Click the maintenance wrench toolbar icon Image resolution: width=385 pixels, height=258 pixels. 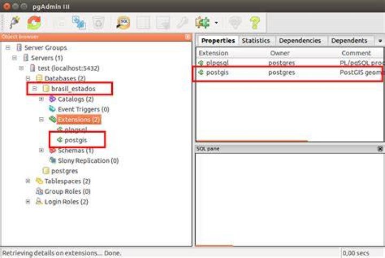[x=182, y=23]
